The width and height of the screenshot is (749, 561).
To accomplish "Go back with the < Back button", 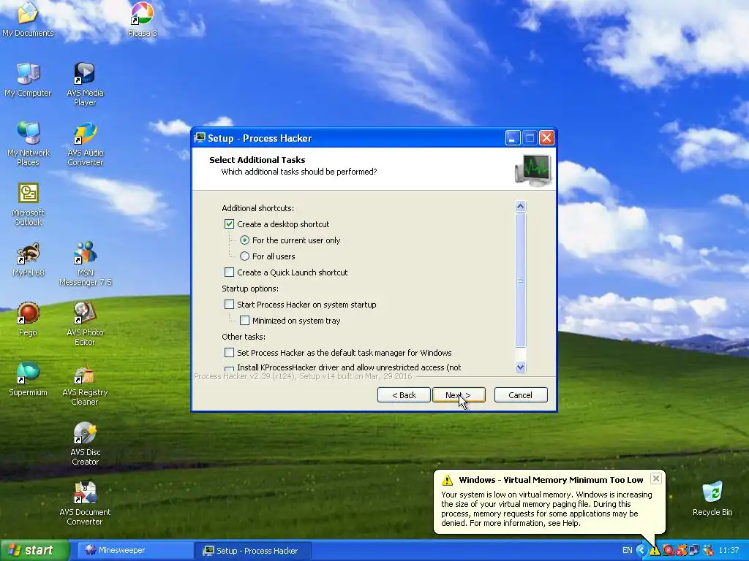I will [404, 395].
